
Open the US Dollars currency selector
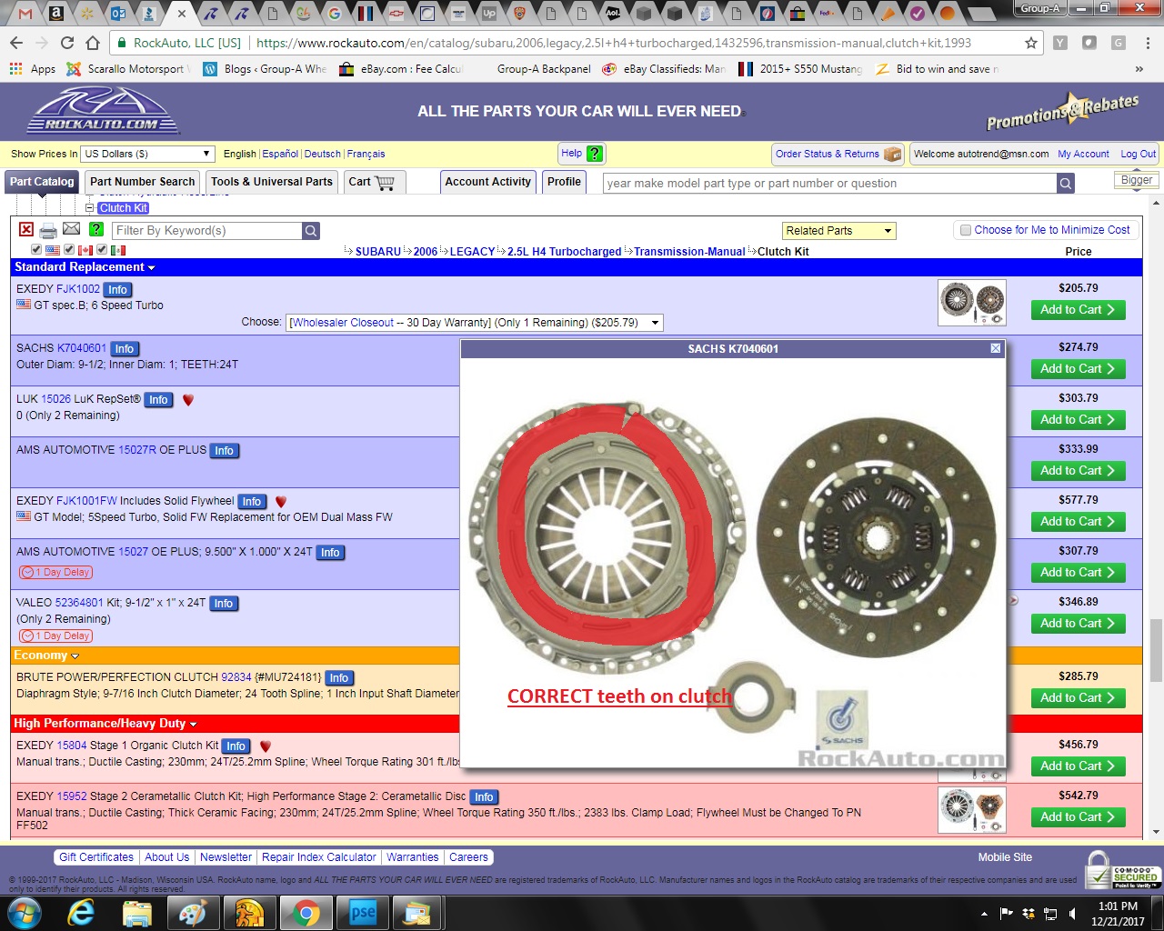[145, 153]
